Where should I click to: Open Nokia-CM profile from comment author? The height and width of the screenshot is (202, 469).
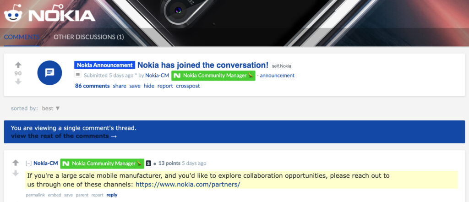(46, 164)
